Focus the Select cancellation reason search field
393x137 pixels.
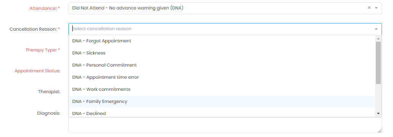[221, 29]
